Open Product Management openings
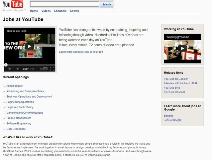This screenshot has width=212, height=160. coord(19,118)
